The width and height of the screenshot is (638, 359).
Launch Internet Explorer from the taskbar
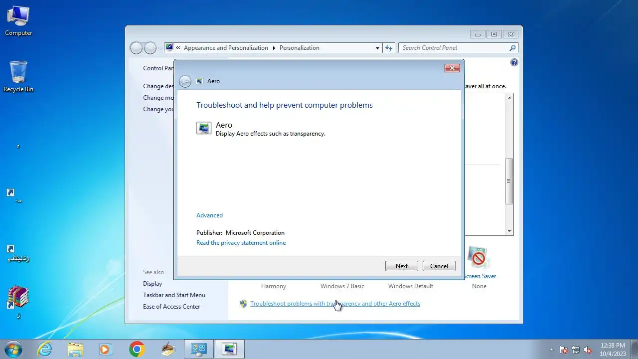[45, 349]
